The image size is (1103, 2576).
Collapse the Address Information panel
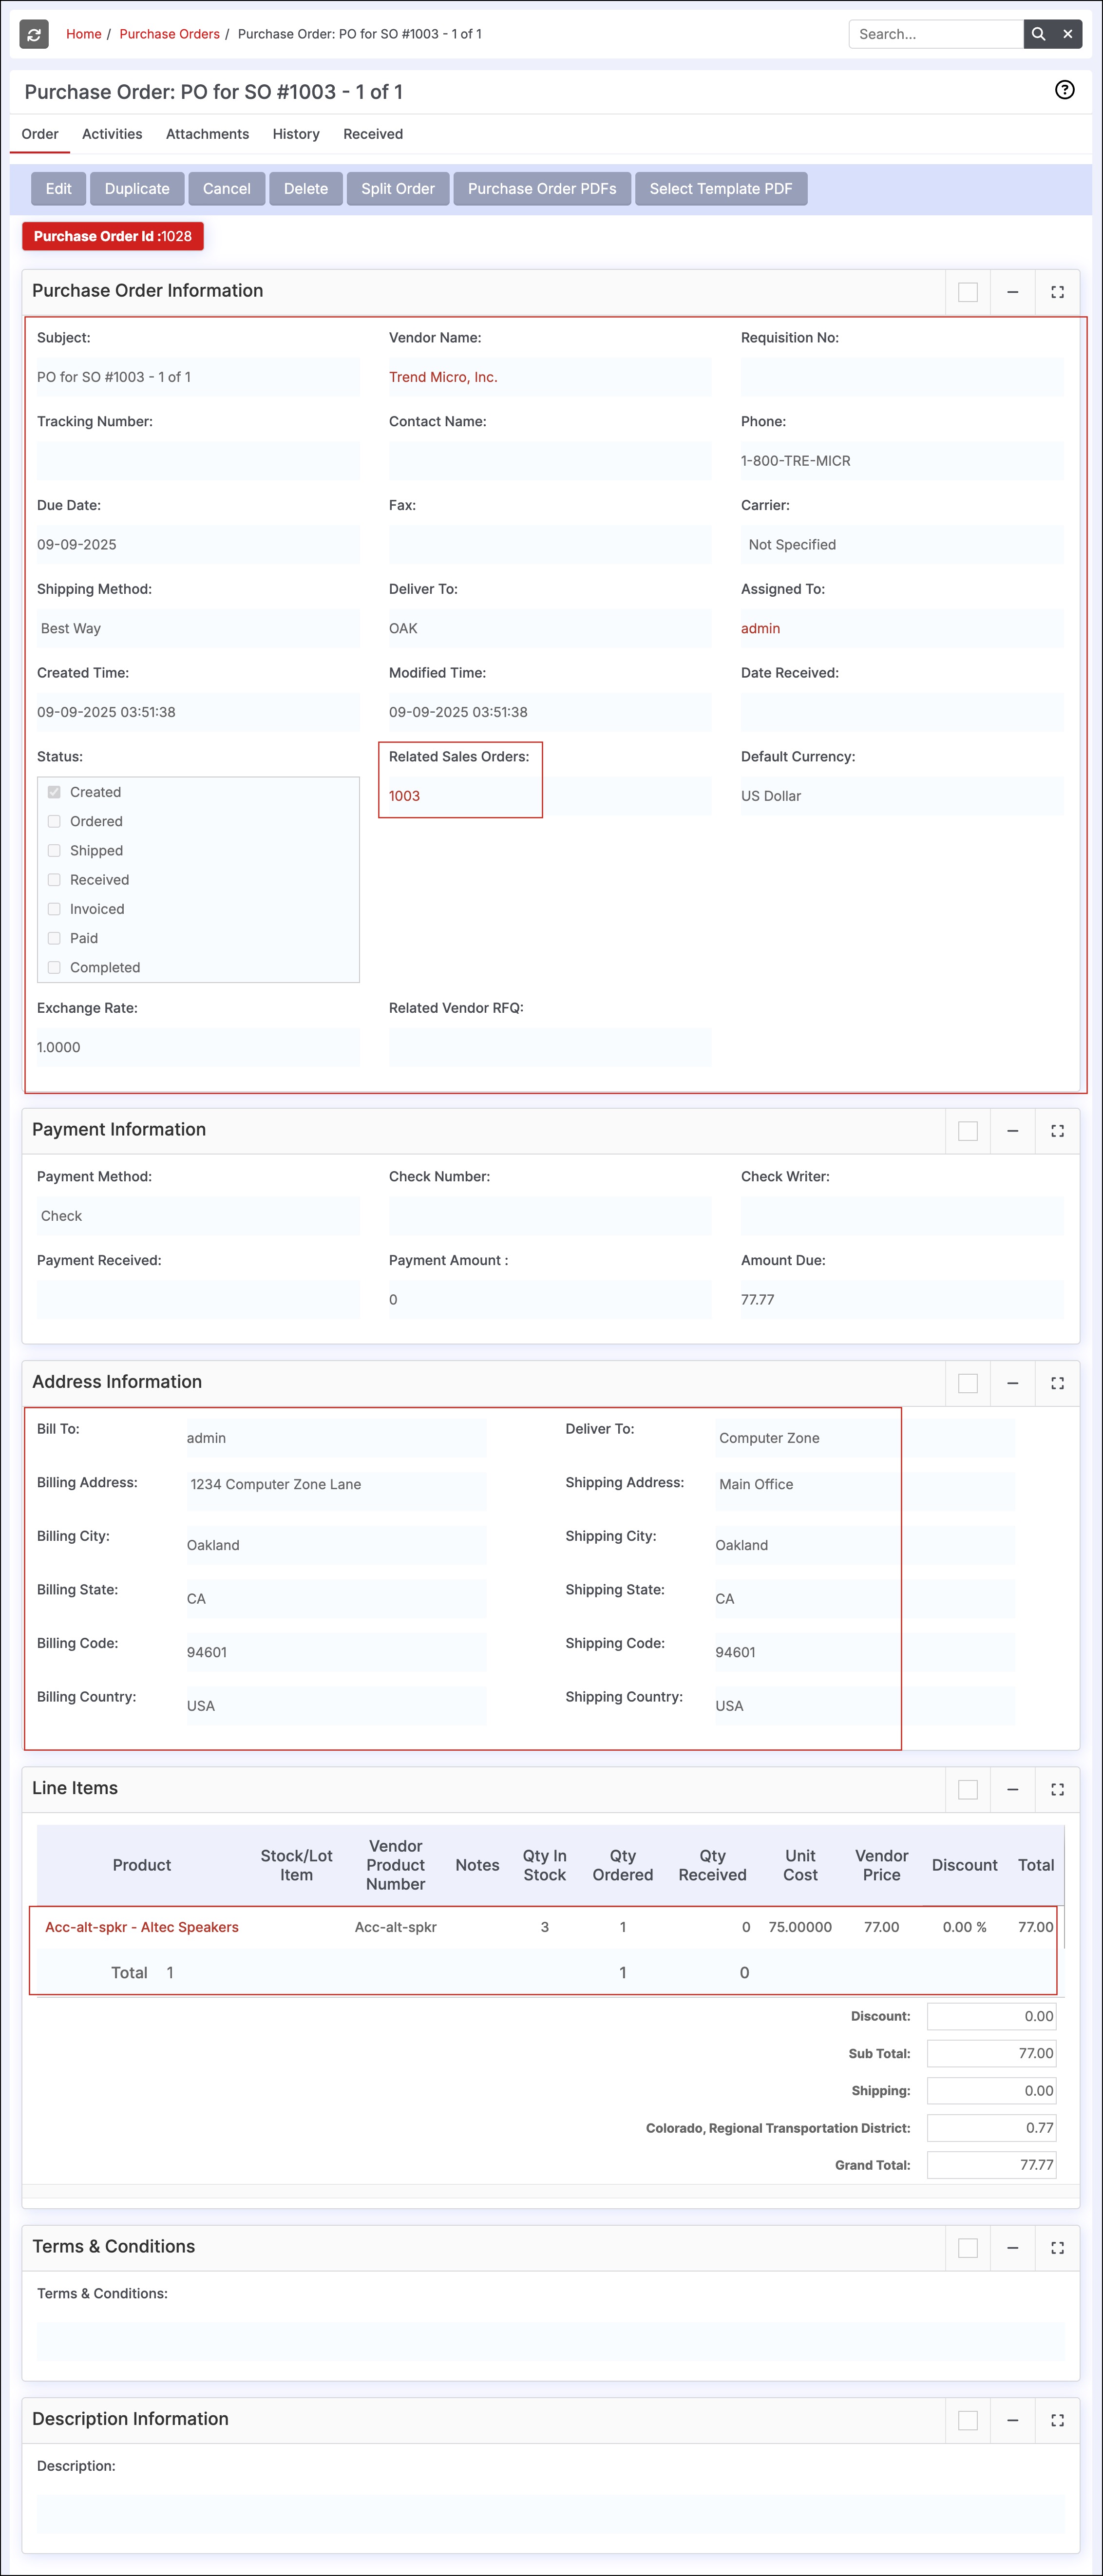pos(1012,1383)
